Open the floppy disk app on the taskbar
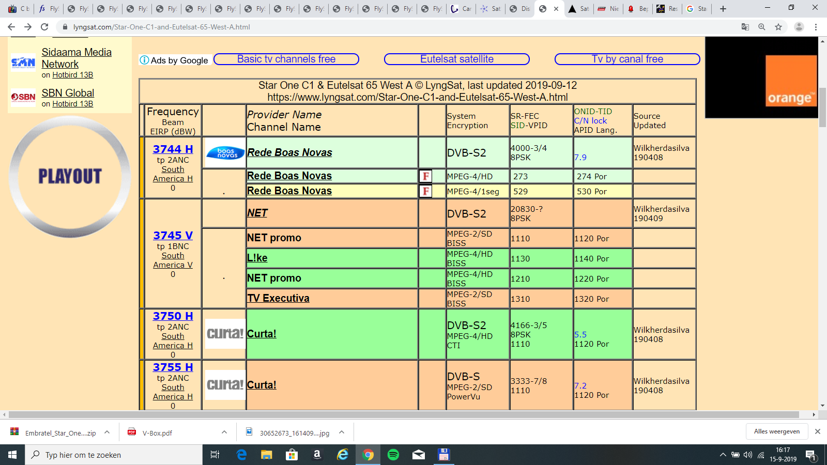Screen dimensions: 827x465 [443, 455]
